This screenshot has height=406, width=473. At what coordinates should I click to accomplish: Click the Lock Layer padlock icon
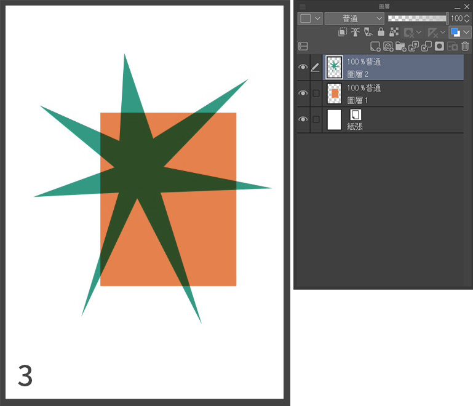pyautogui.click(x=381, y=32)
